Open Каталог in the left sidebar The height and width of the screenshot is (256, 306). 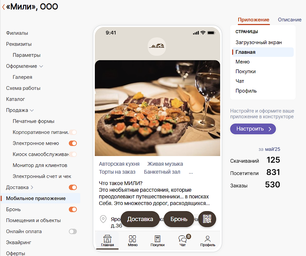(16, 99)
